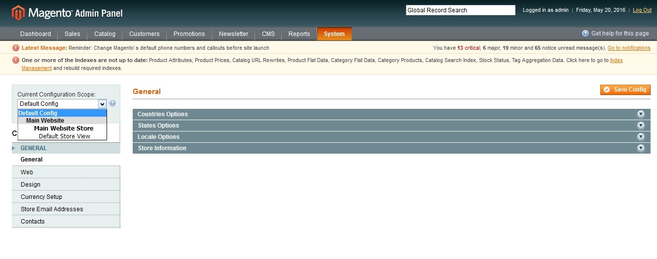Image resolution: width=657 pixels, height=259 pixels.
Task: Click the Store Information section header
Action: [x=392, y=148]
